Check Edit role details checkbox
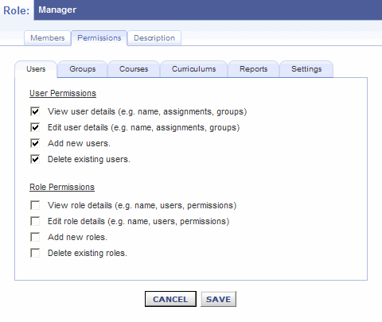 (x=35, y=221)
